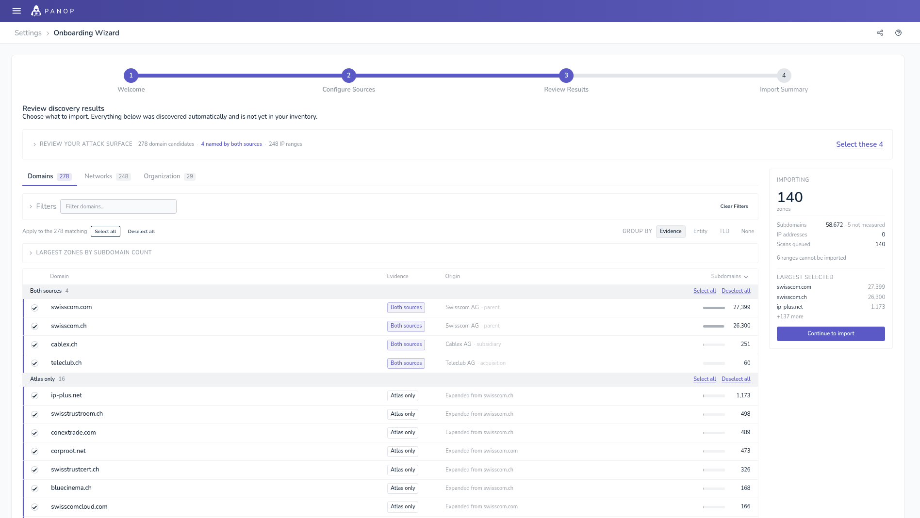The image size is (920, 518).
Task: Select all in Atlas only group
Action: (705, 379)
